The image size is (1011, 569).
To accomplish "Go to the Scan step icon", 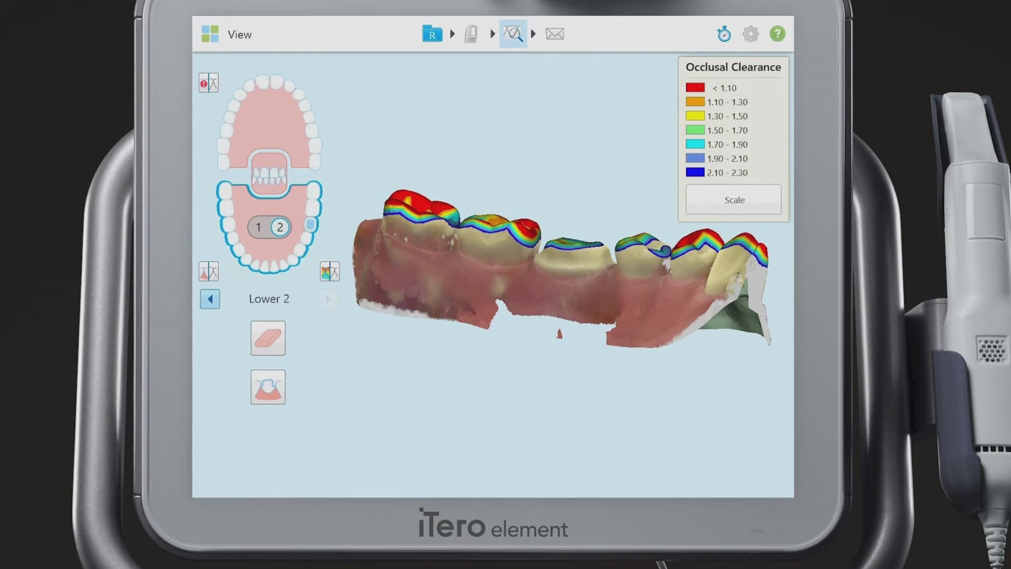I will click(471, 34).
